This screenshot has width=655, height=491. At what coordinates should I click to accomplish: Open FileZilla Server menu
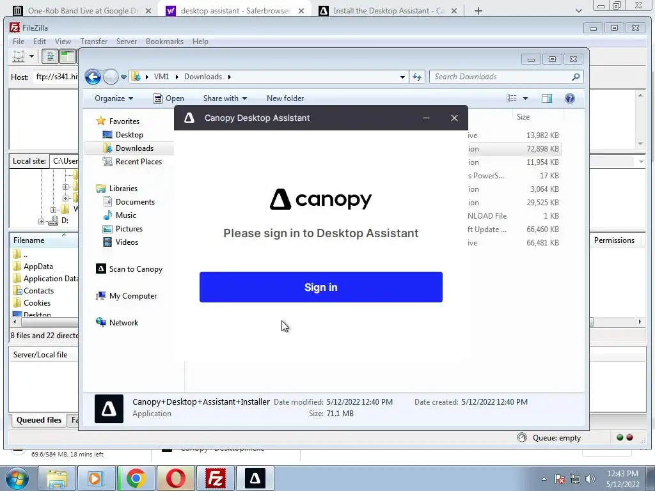[127, 42]
